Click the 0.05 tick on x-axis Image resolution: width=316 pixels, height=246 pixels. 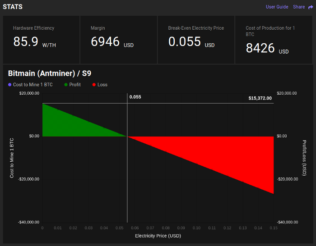pos(120,228)
